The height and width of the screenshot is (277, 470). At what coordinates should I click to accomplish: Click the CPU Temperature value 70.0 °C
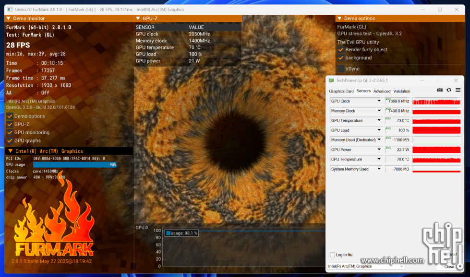tap(398, 159)
